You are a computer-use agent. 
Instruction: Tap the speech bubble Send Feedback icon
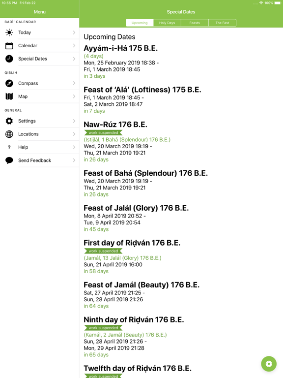tap(9, 160)
